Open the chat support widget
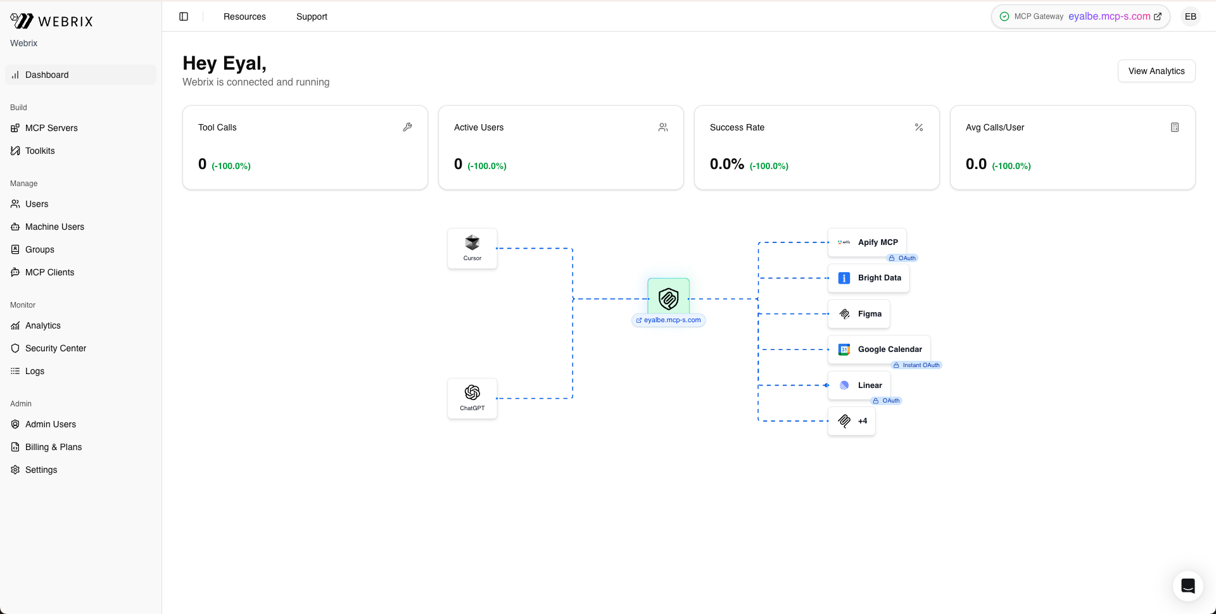1216x614 pixels. point(1187,586)
